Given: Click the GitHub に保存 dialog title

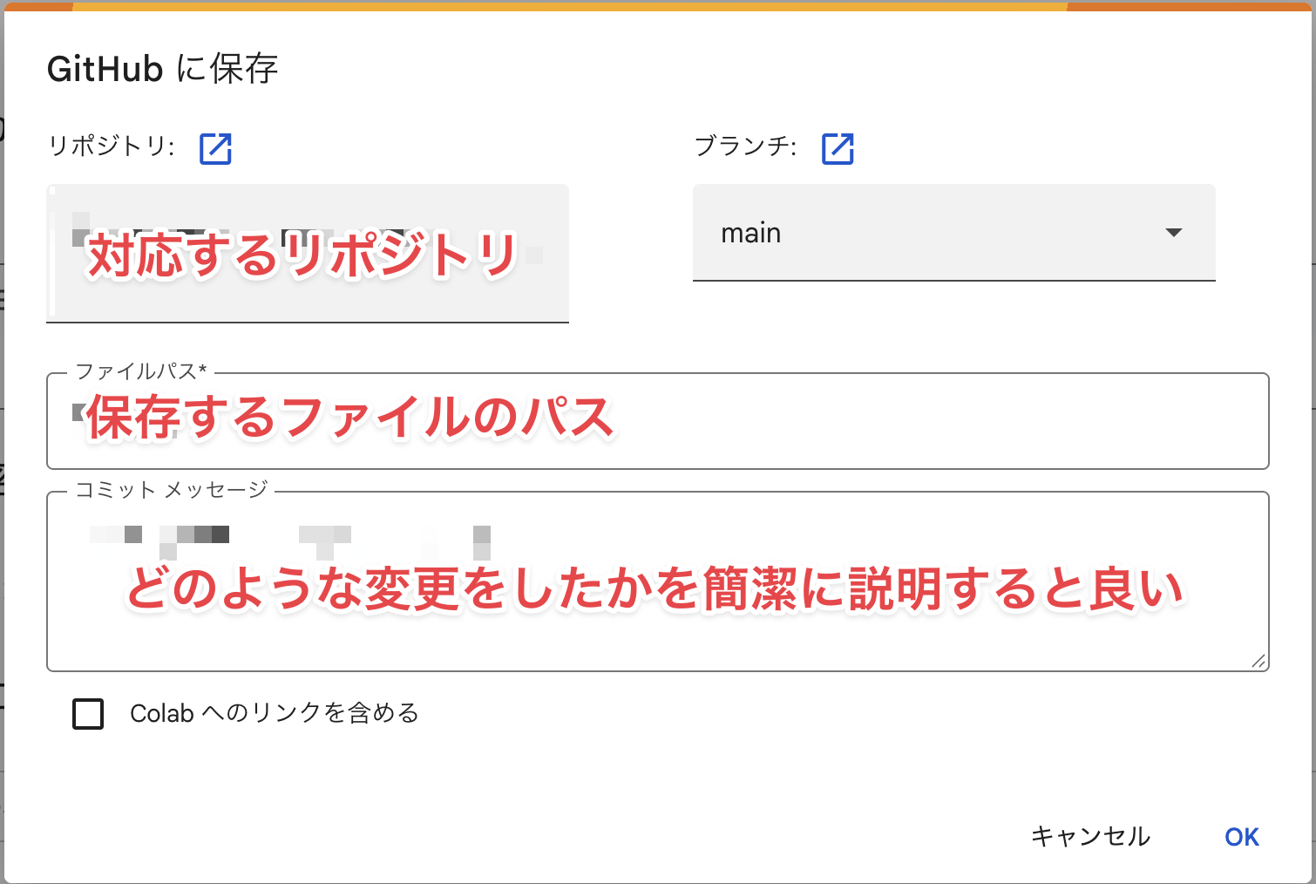Looking at the screenshot, I should point(162,68).
